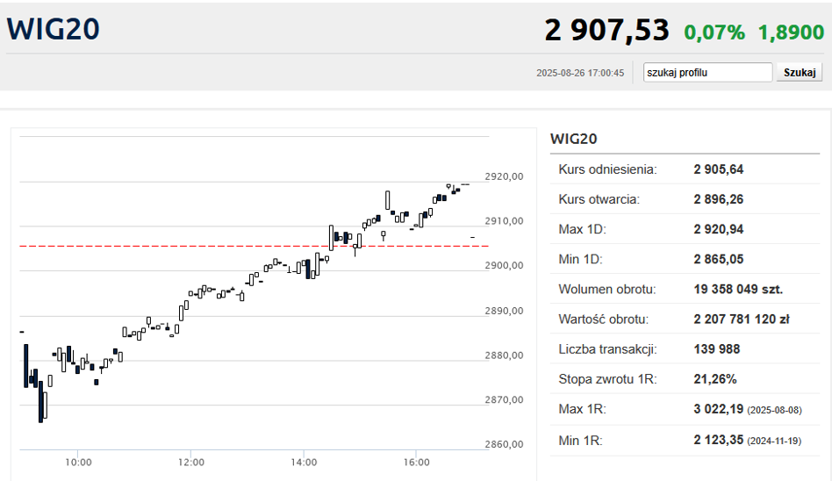The image size is (832, 481).
Task: Click the green 0,07% change figure
Action: click(x=714, y=32)
